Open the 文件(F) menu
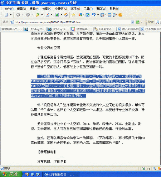This screenshot has height=177, width=161. pyautogui.click(x=9, y=9)
